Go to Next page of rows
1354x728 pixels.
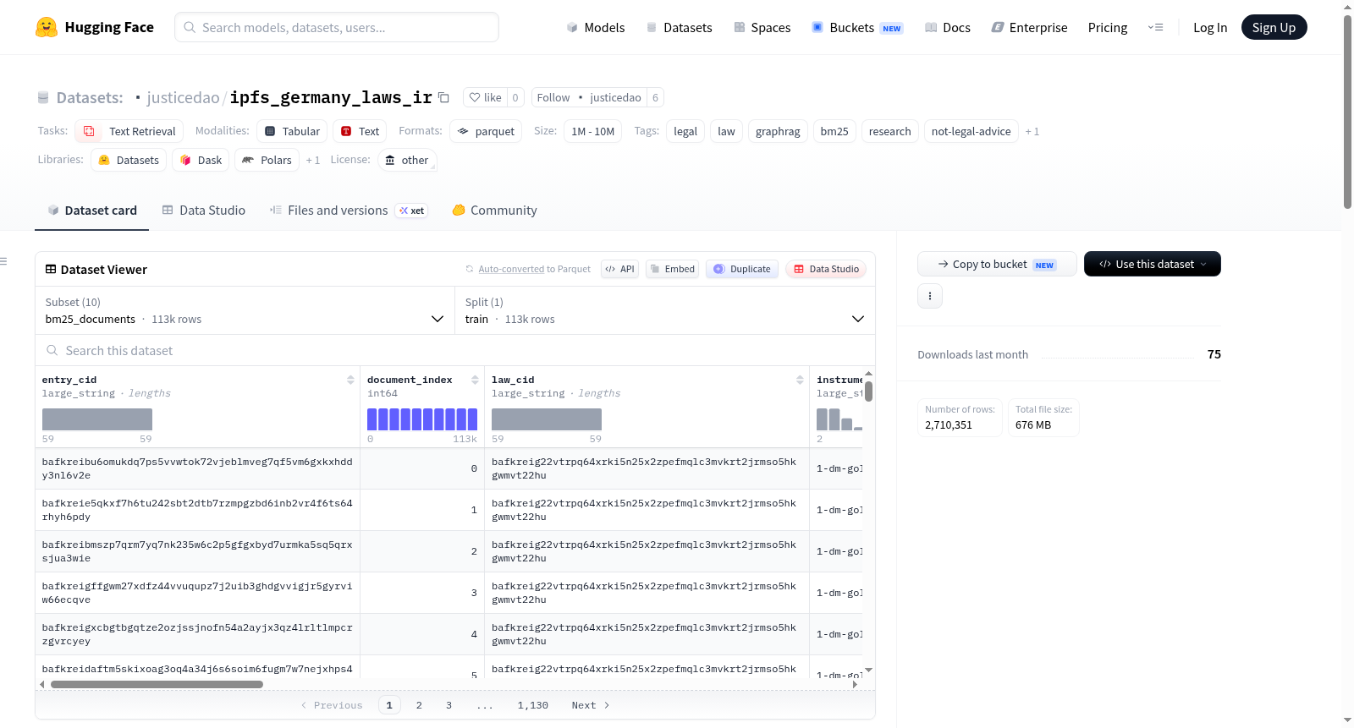coord(591,705)
